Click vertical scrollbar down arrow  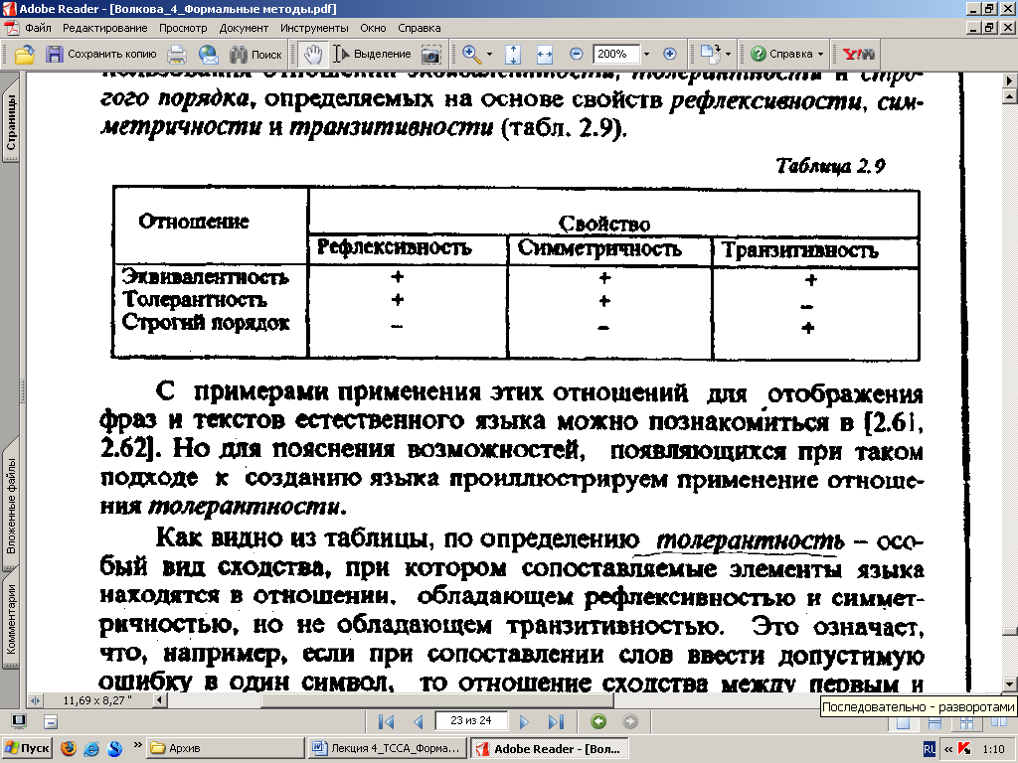1010,684
